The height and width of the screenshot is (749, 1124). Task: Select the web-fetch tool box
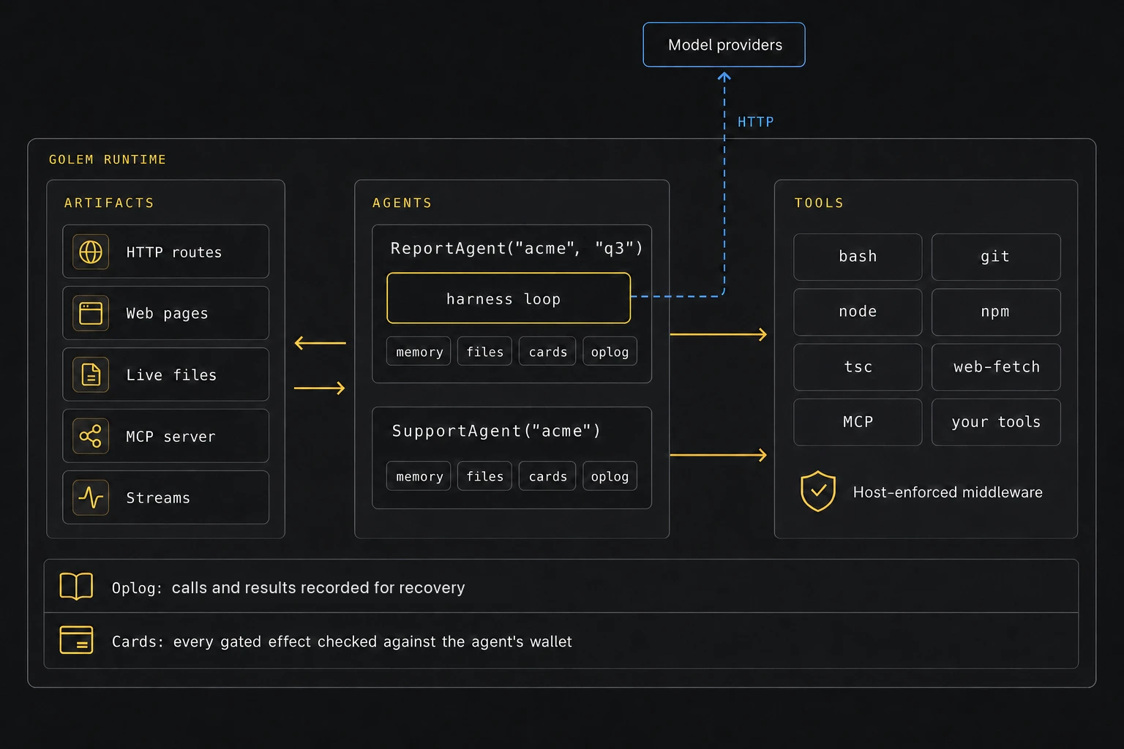[x=996, y=367]
